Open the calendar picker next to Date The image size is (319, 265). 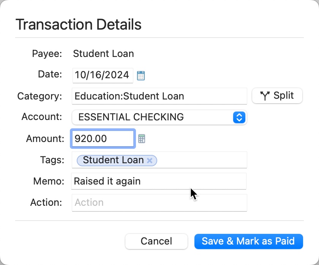[141, 76]
